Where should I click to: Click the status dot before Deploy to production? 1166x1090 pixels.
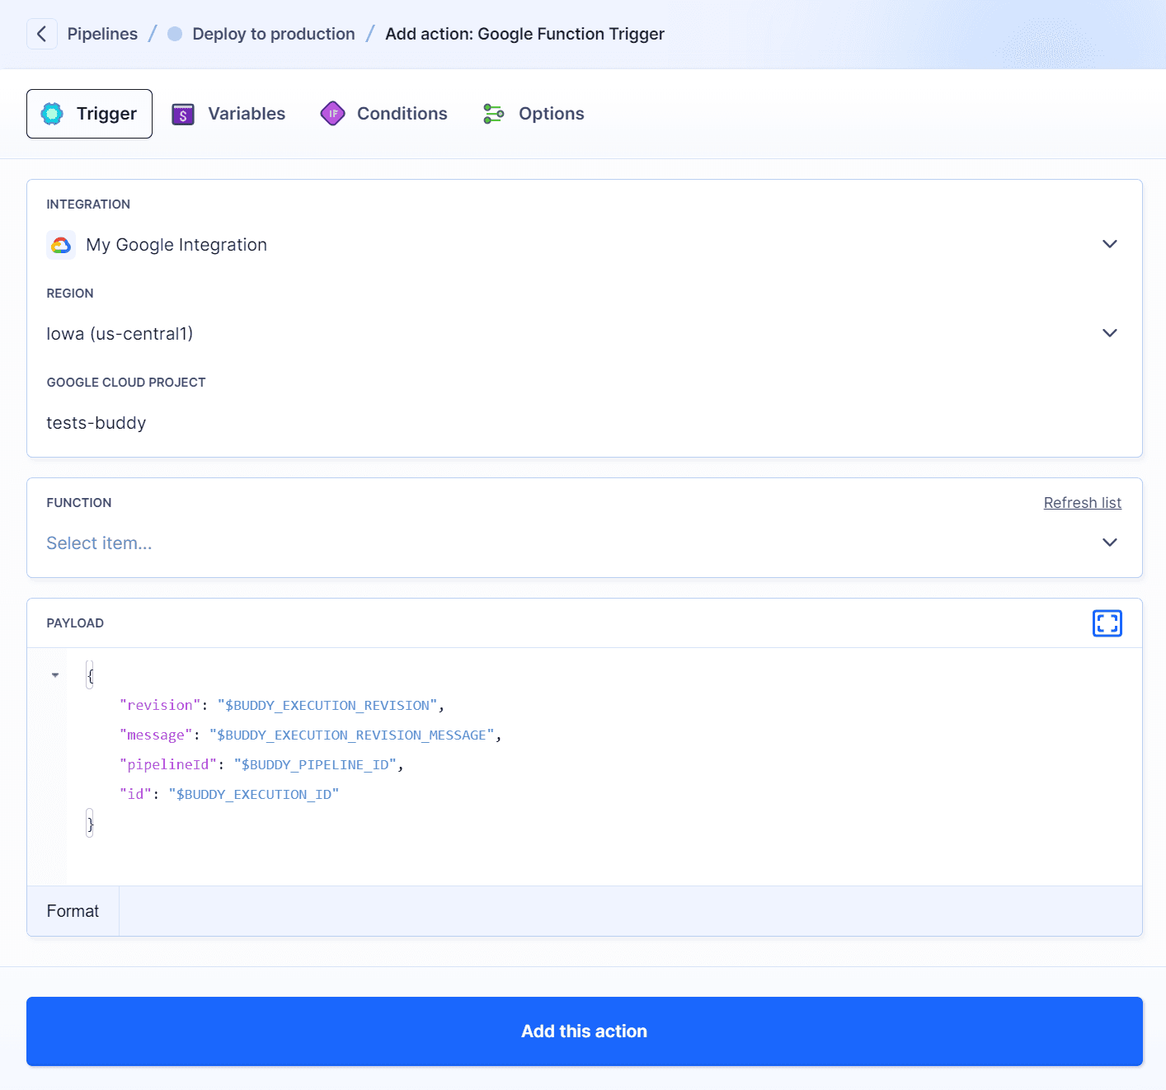coord(173,33)
